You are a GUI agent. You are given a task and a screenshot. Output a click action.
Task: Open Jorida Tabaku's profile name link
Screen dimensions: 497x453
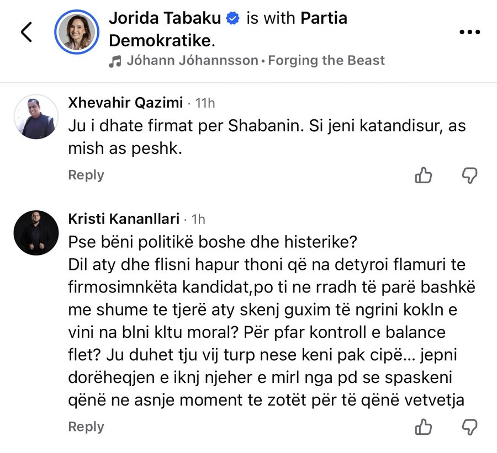click(167, 19)
